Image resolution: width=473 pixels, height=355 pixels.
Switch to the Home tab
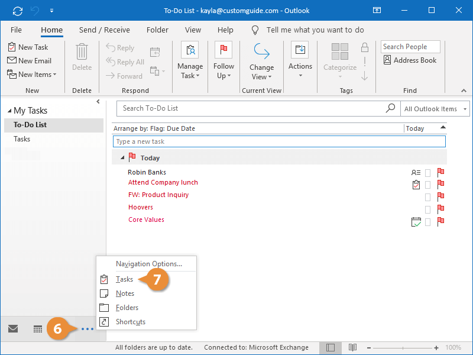pyautogui.click(x=52, y=30)
